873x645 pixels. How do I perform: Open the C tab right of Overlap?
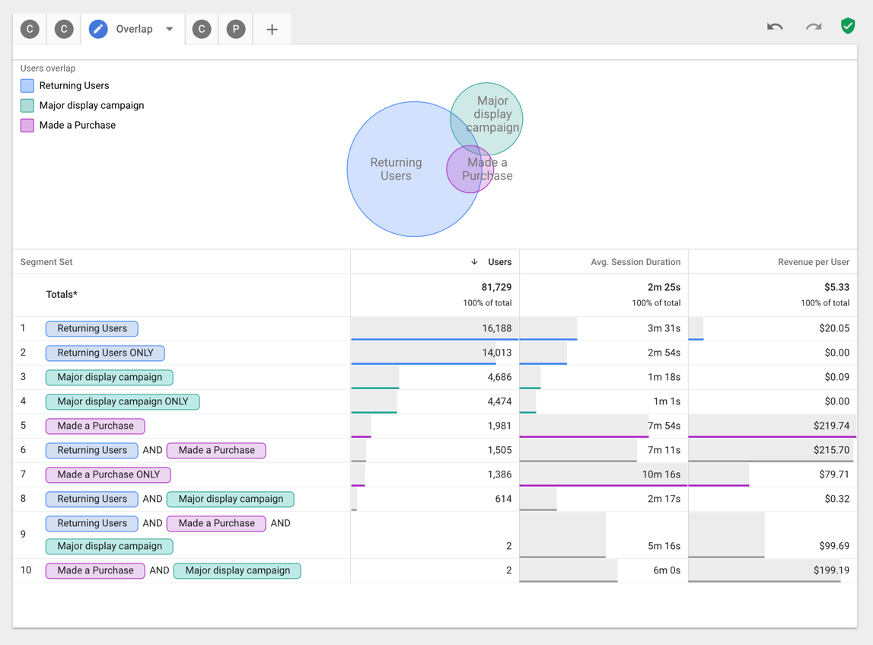[202, 28]
